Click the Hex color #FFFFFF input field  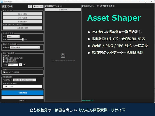[x=13, y=65]
